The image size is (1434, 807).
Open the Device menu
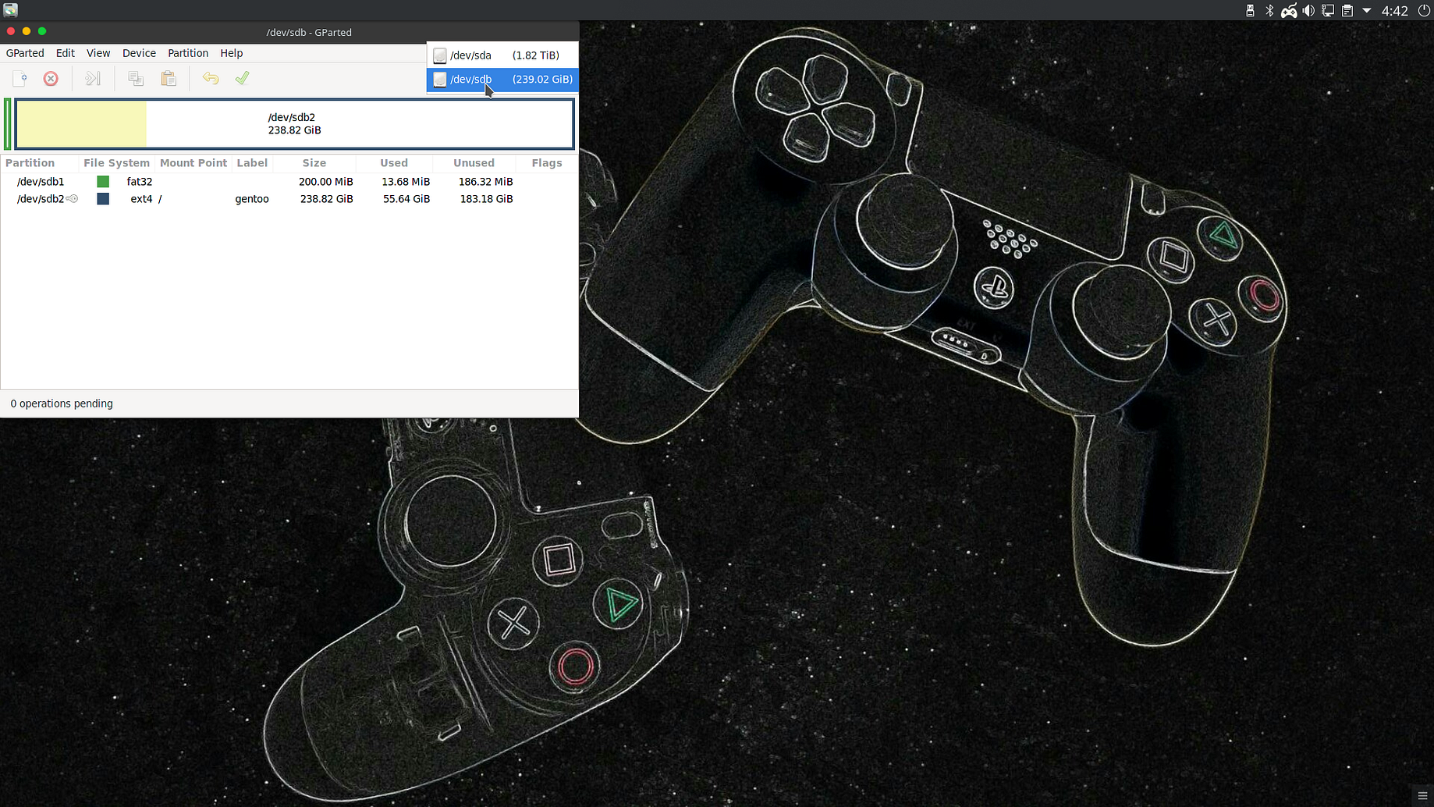(x=140, y=53)
